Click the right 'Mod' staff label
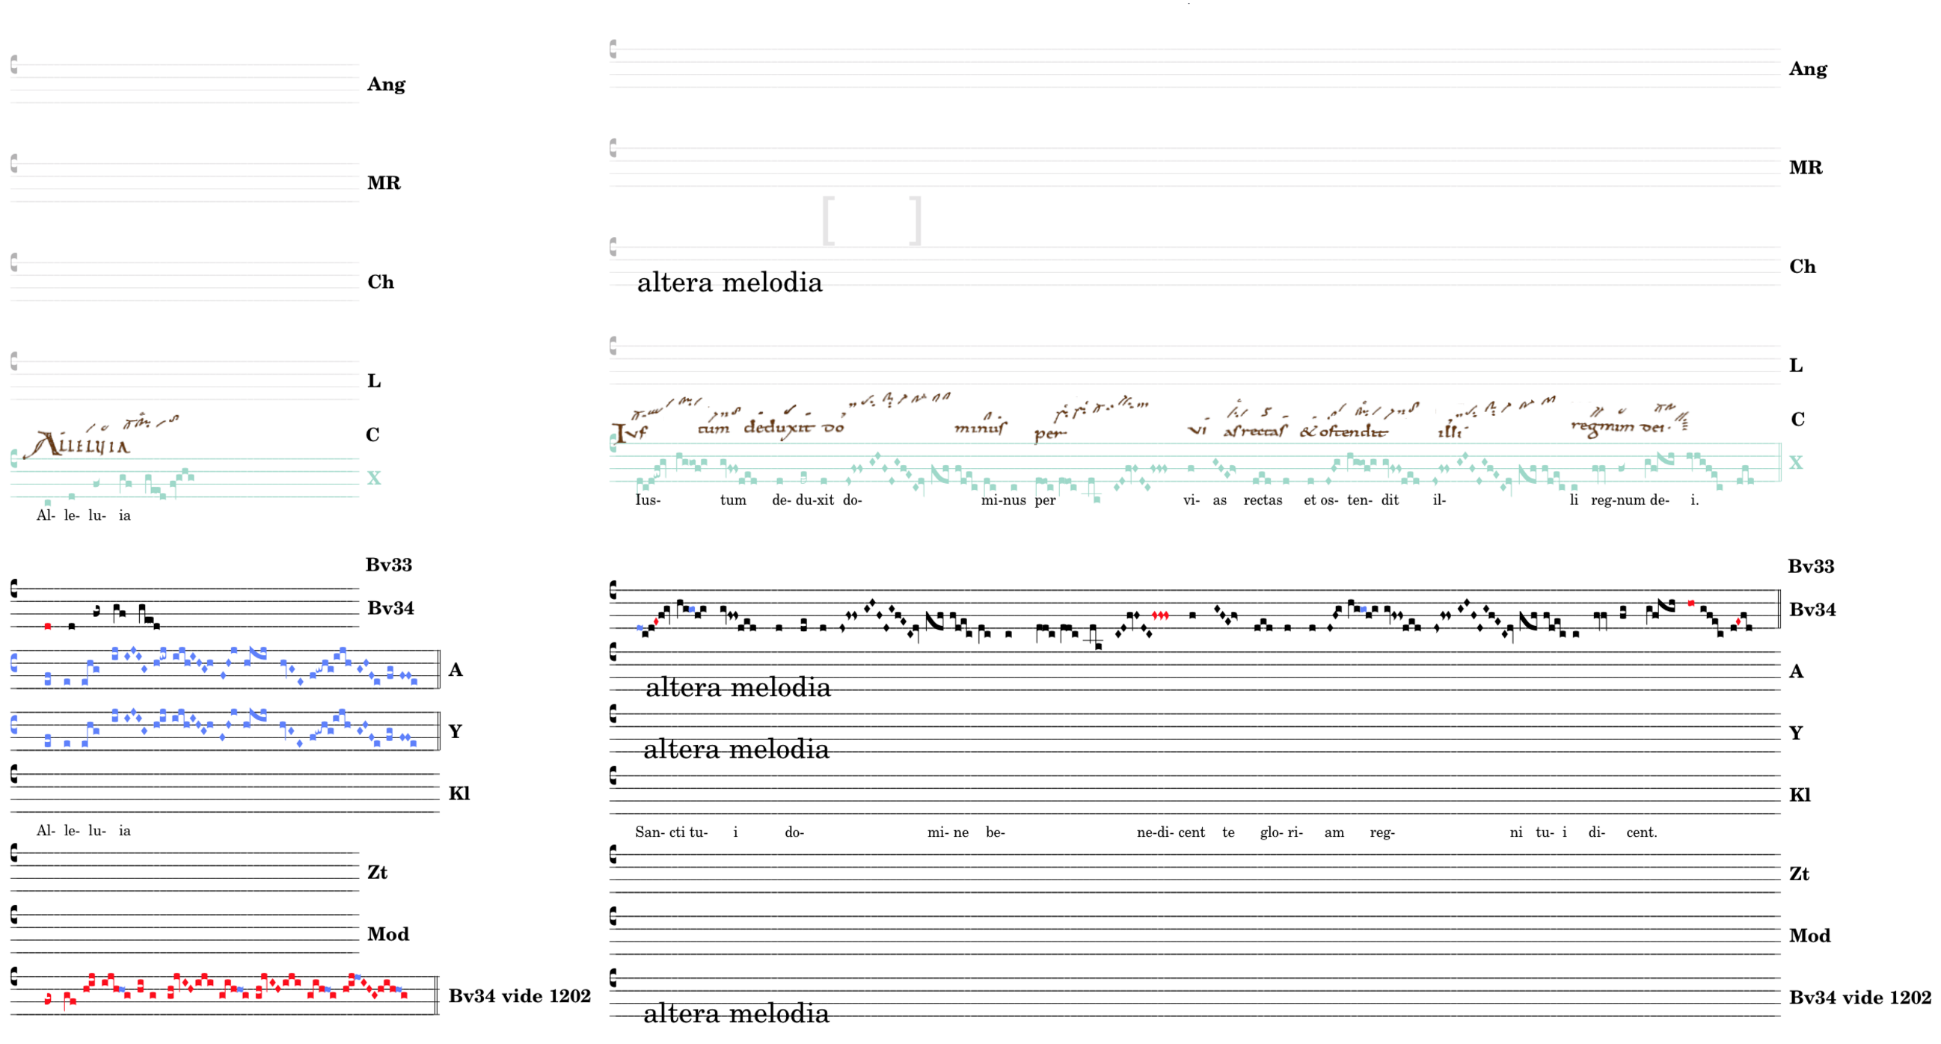Image resolution: width=1941 pixels, height=1044 pixels. click(x=1809, y=936)
